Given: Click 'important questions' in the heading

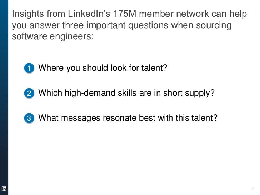Looking at the screenshot, I should click(x=127, y=25).
